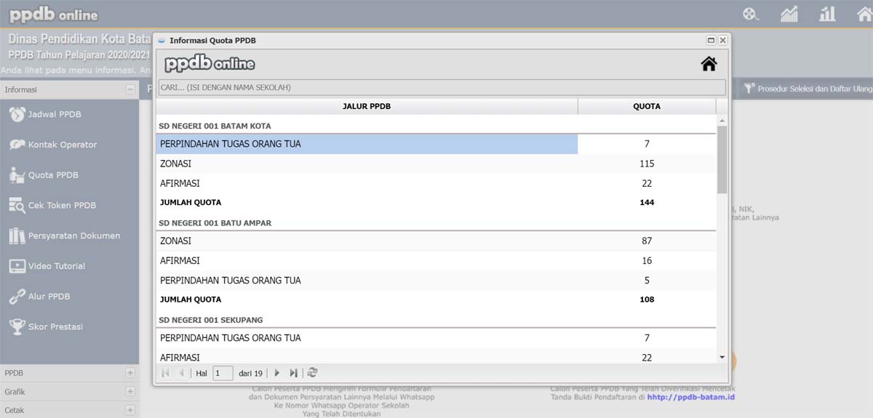The height and width of the screenshot is (418, 873).
Task: Select Cek Token PPDB item
Action: [62, 206]
